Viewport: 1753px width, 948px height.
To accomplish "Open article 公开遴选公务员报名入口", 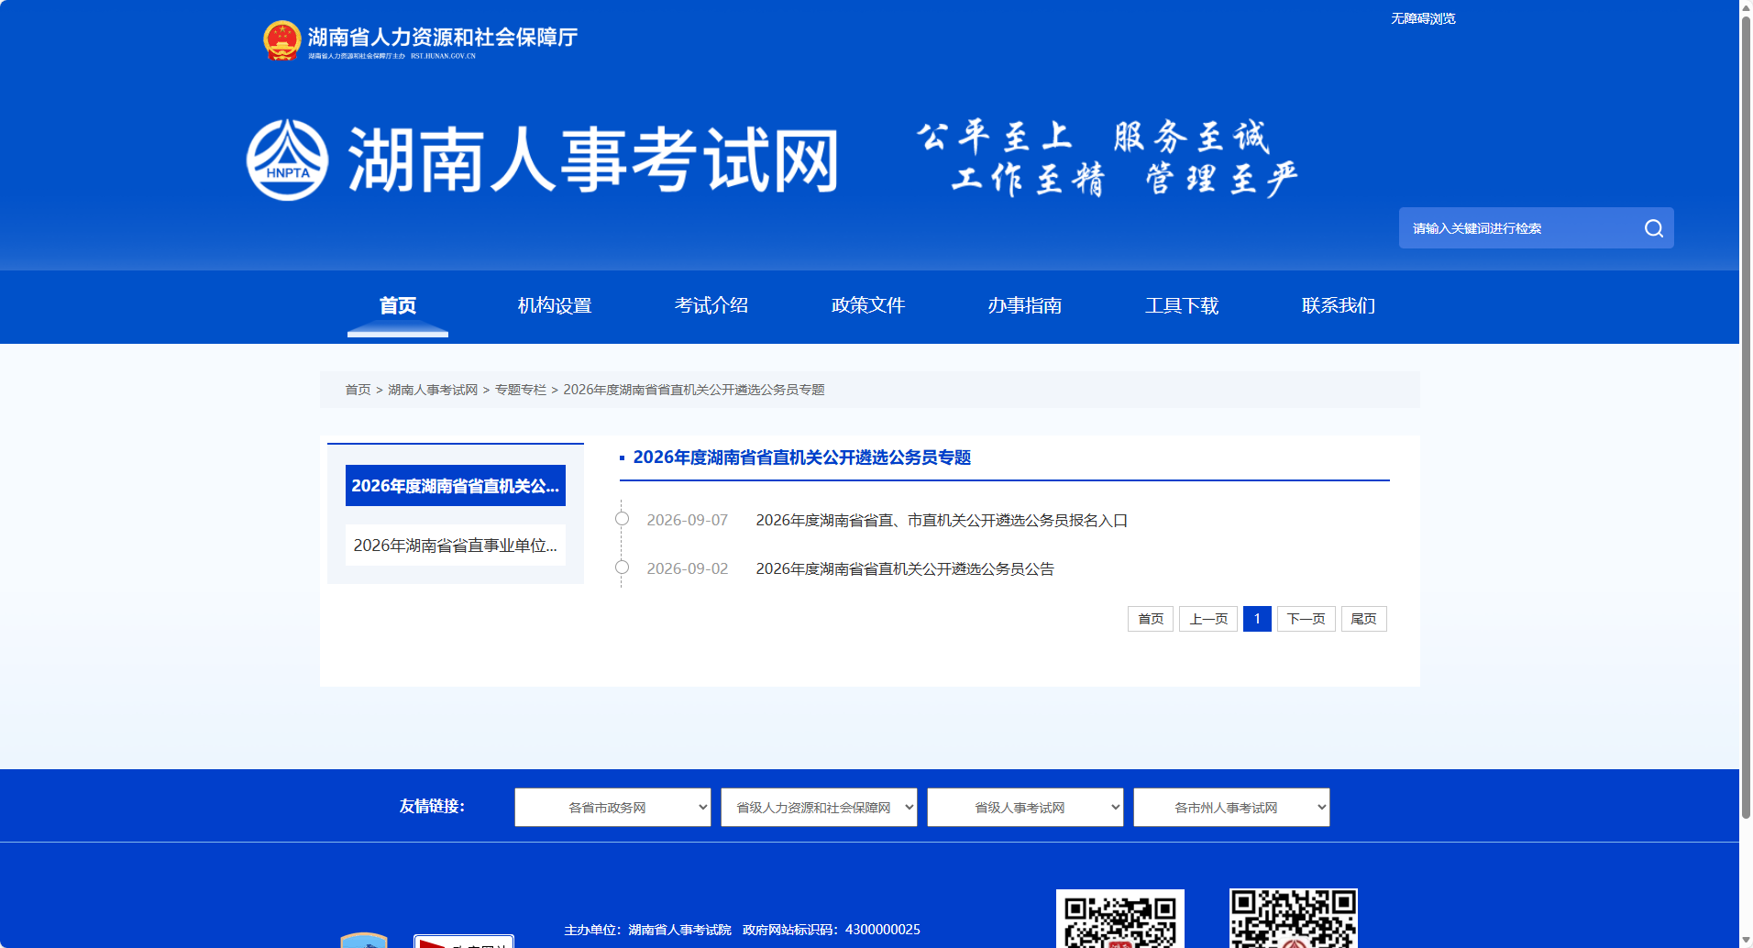I will click(x=942, y=520).
